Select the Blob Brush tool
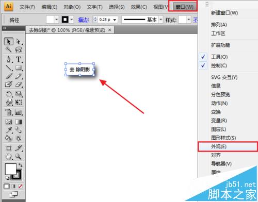 tap(8, 84)
